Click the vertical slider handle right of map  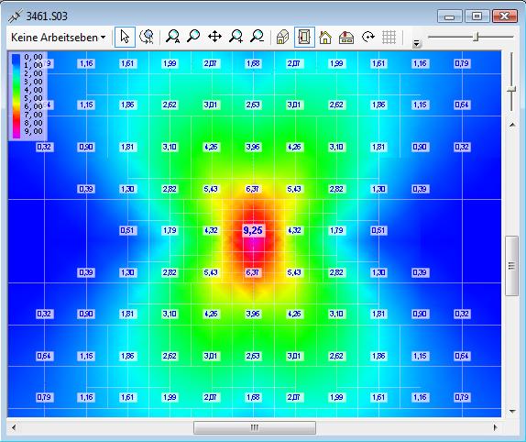click(511, 90)
